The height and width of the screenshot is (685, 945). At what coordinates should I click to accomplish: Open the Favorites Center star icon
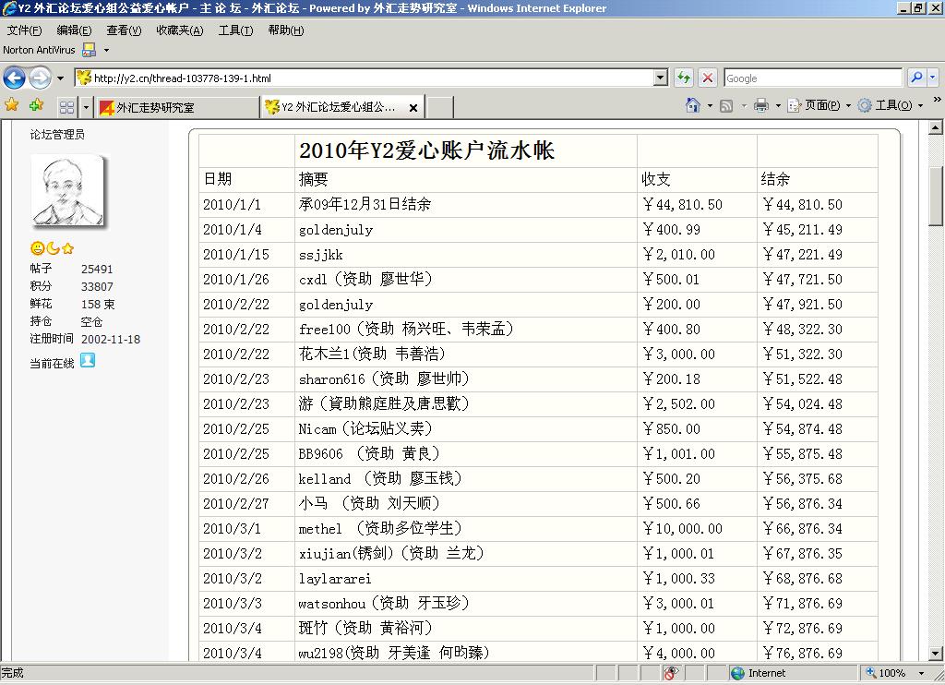pyautogui.click(x=11, y=105)
